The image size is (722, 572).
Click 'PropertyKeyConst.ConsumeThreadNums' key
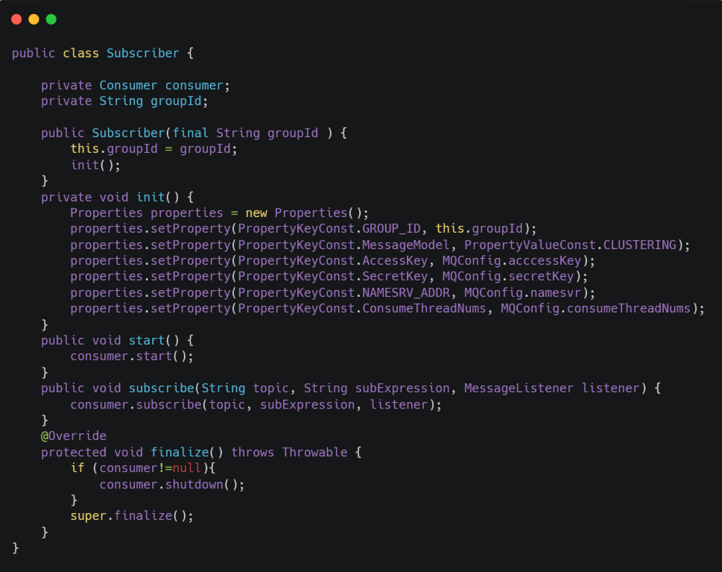(362, 308)
